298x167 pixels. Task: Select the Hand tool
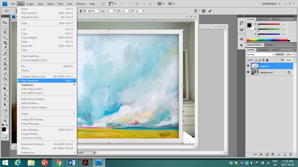point(5,115)
